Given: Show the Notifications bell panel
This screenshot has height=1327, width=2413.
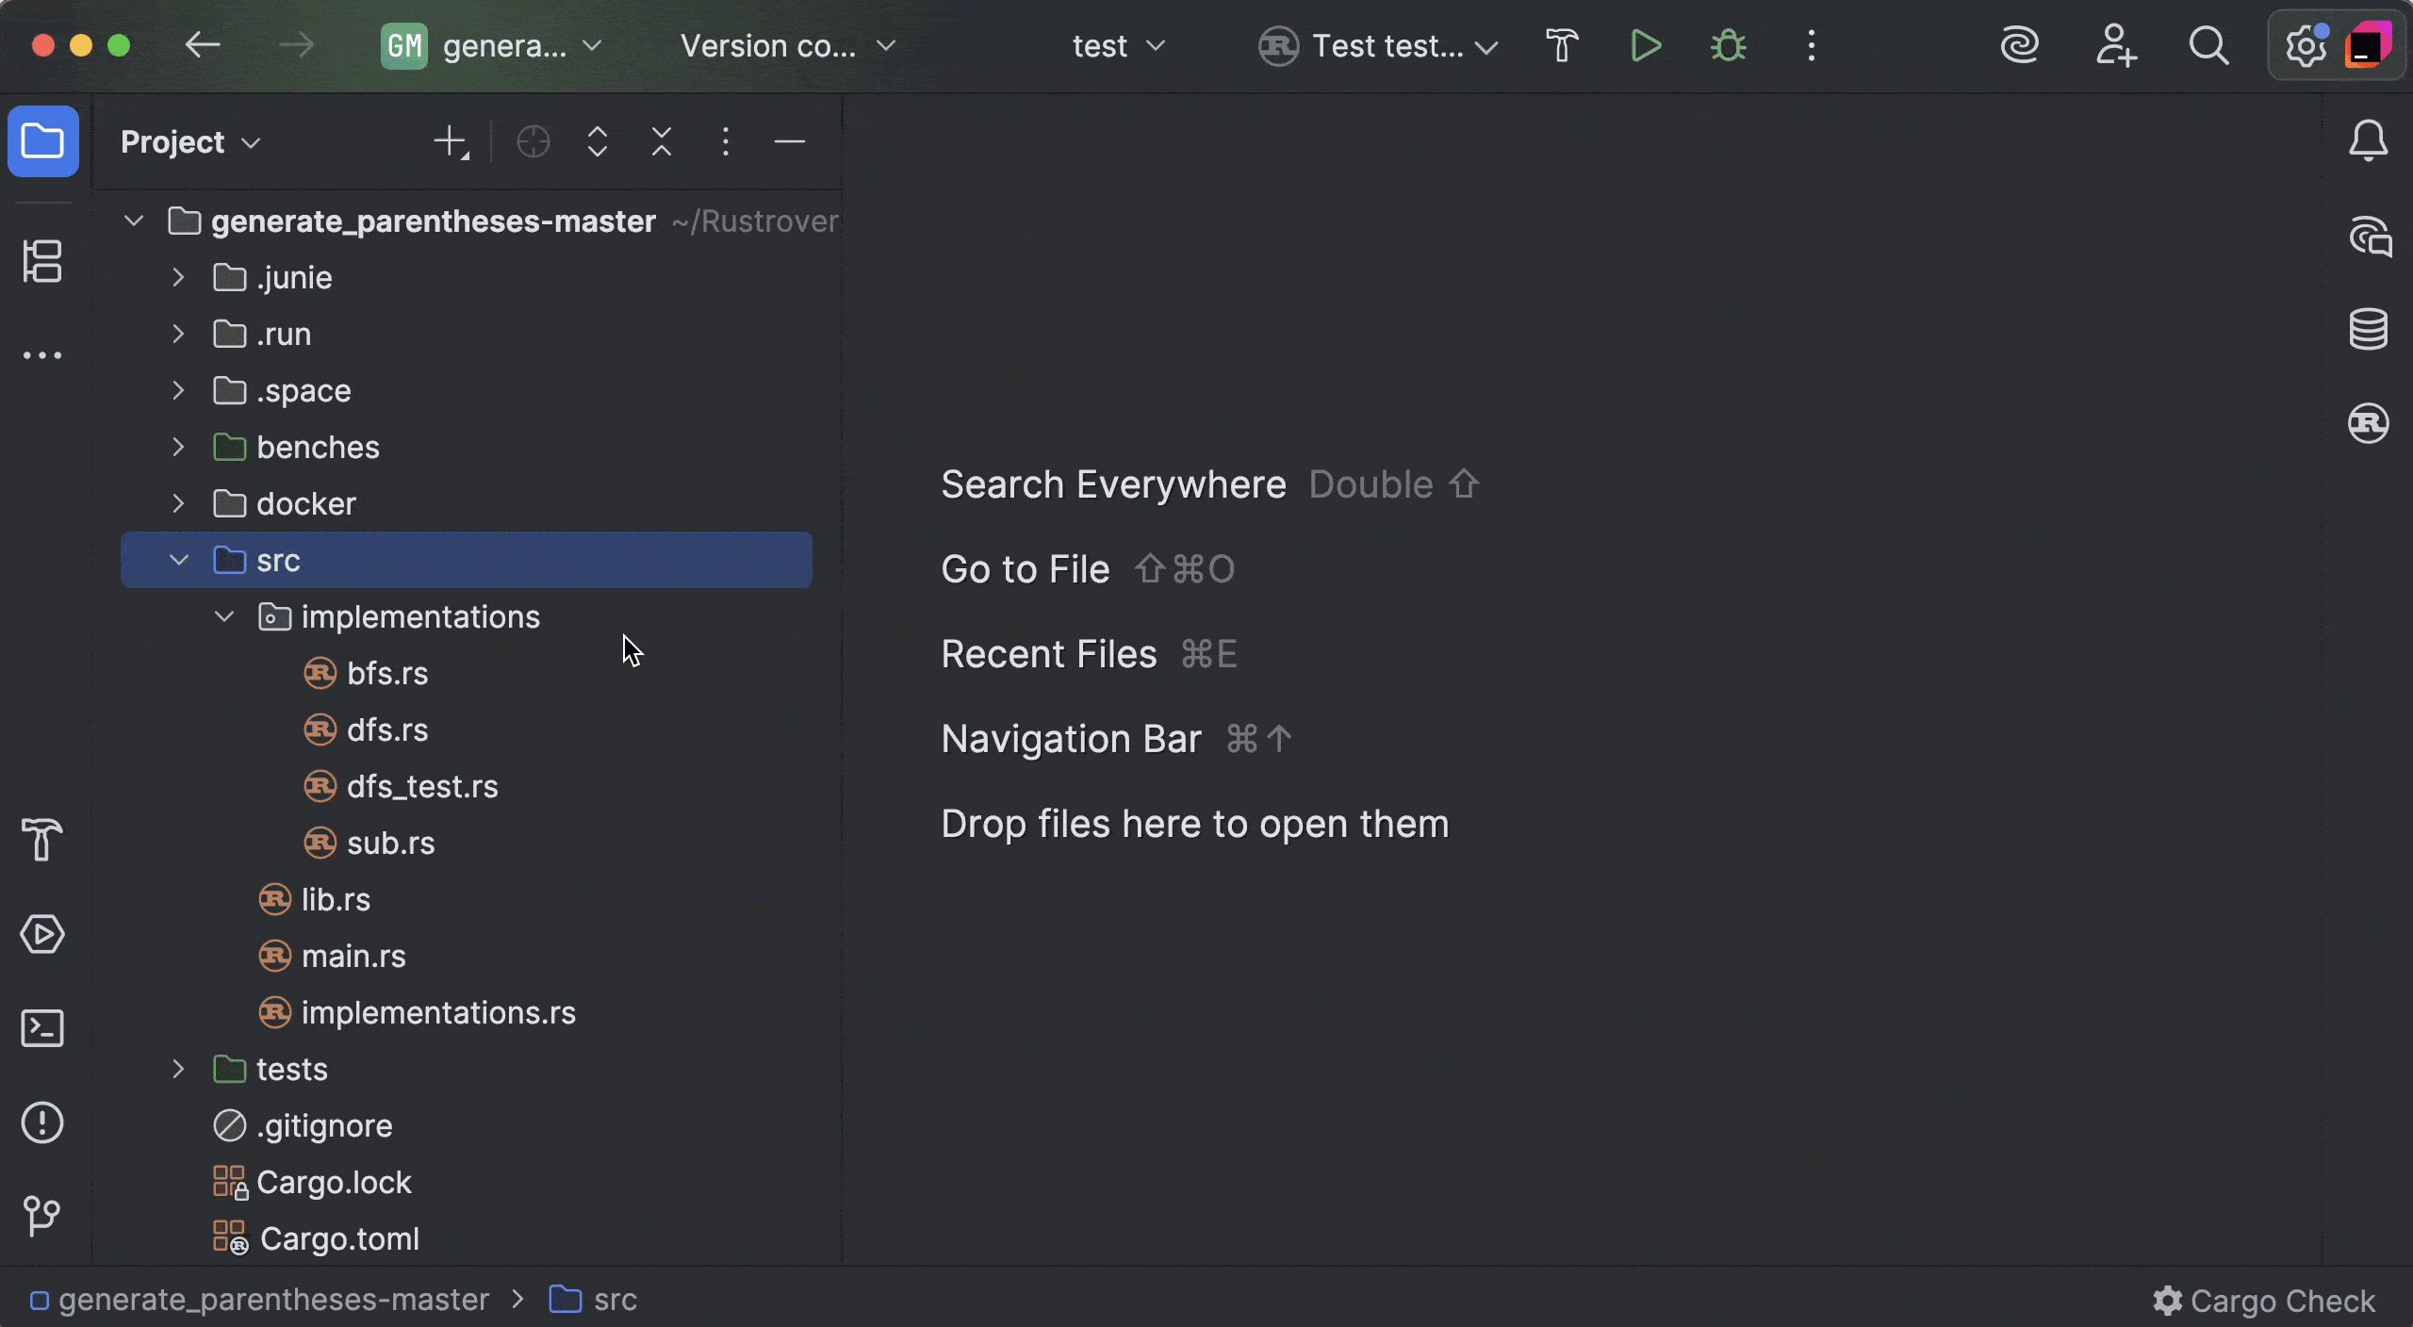Looking at the screenshot, I should click(x=2368, y=141).
